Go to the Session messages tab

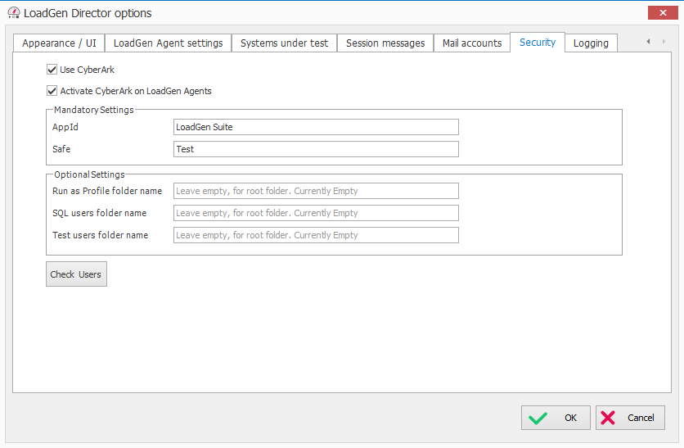(385, 43)
